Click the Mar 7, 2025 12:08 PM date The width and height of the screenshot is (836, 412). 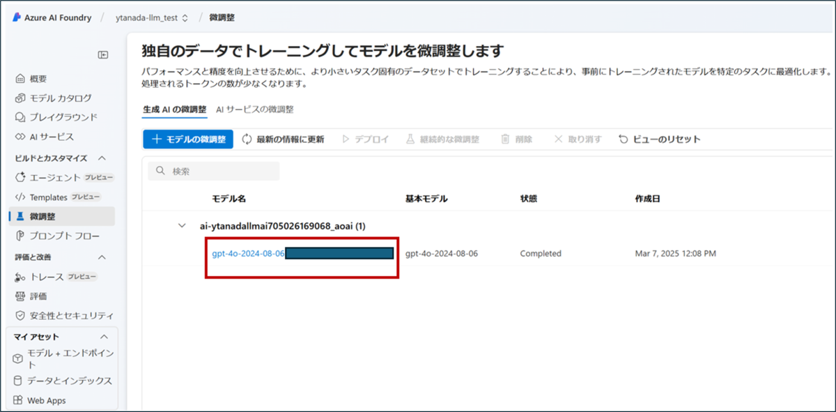point(675,254)
